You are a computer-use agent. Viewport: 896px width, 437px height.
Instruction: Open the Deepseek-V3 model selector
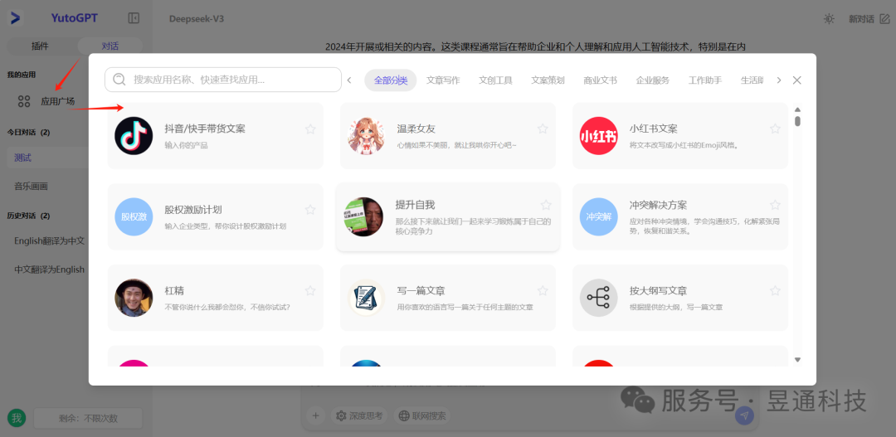tap(197, 19)
